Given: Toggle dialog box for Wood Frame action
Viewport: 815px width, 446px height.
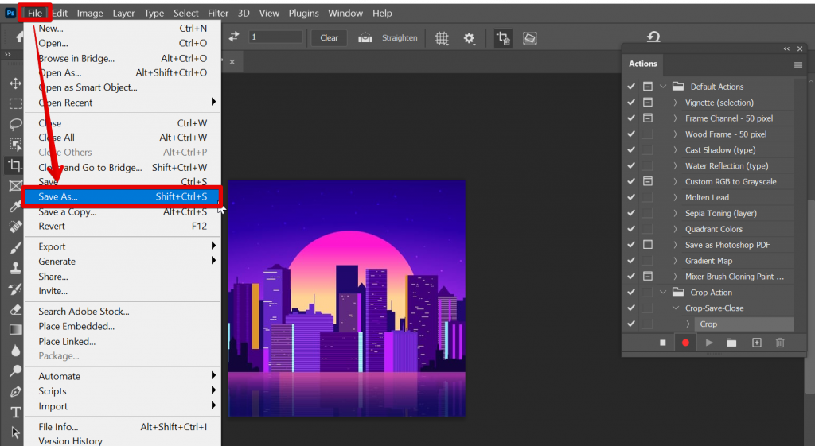Looking at the screenshot, I should click(648, 134).
